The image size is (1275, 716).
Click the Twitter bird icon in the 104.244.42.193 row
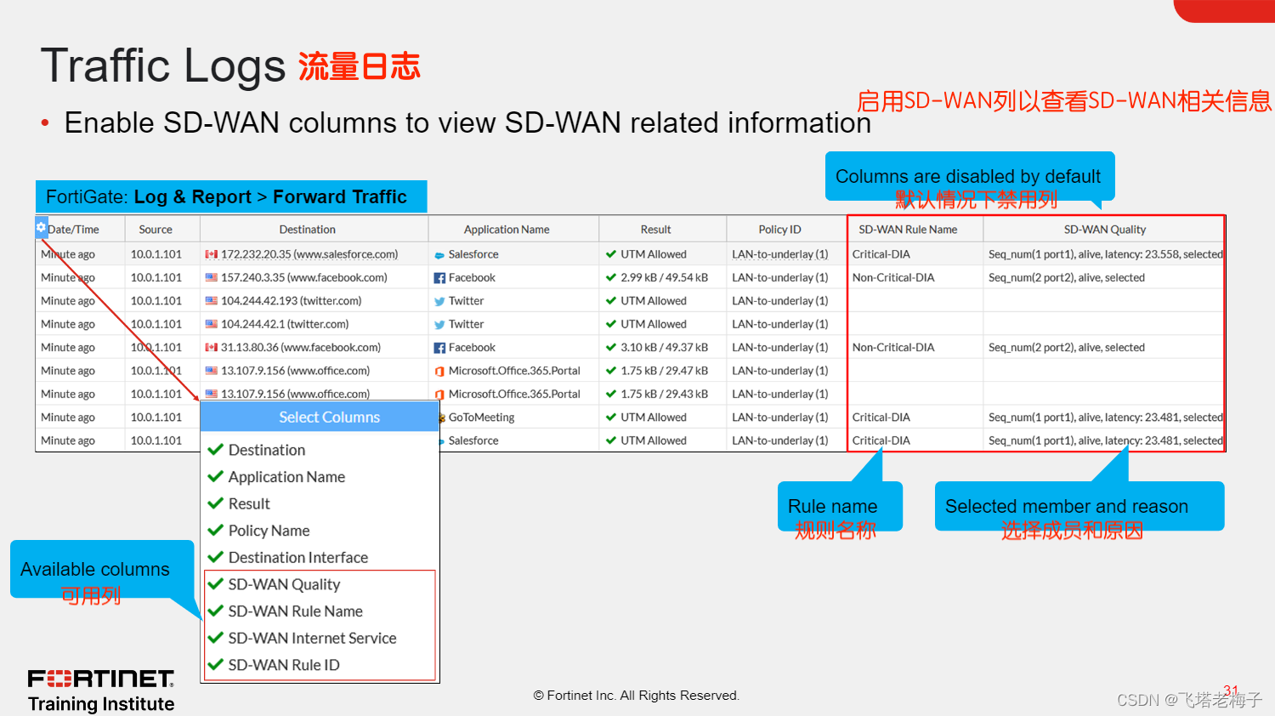(439, 301)
